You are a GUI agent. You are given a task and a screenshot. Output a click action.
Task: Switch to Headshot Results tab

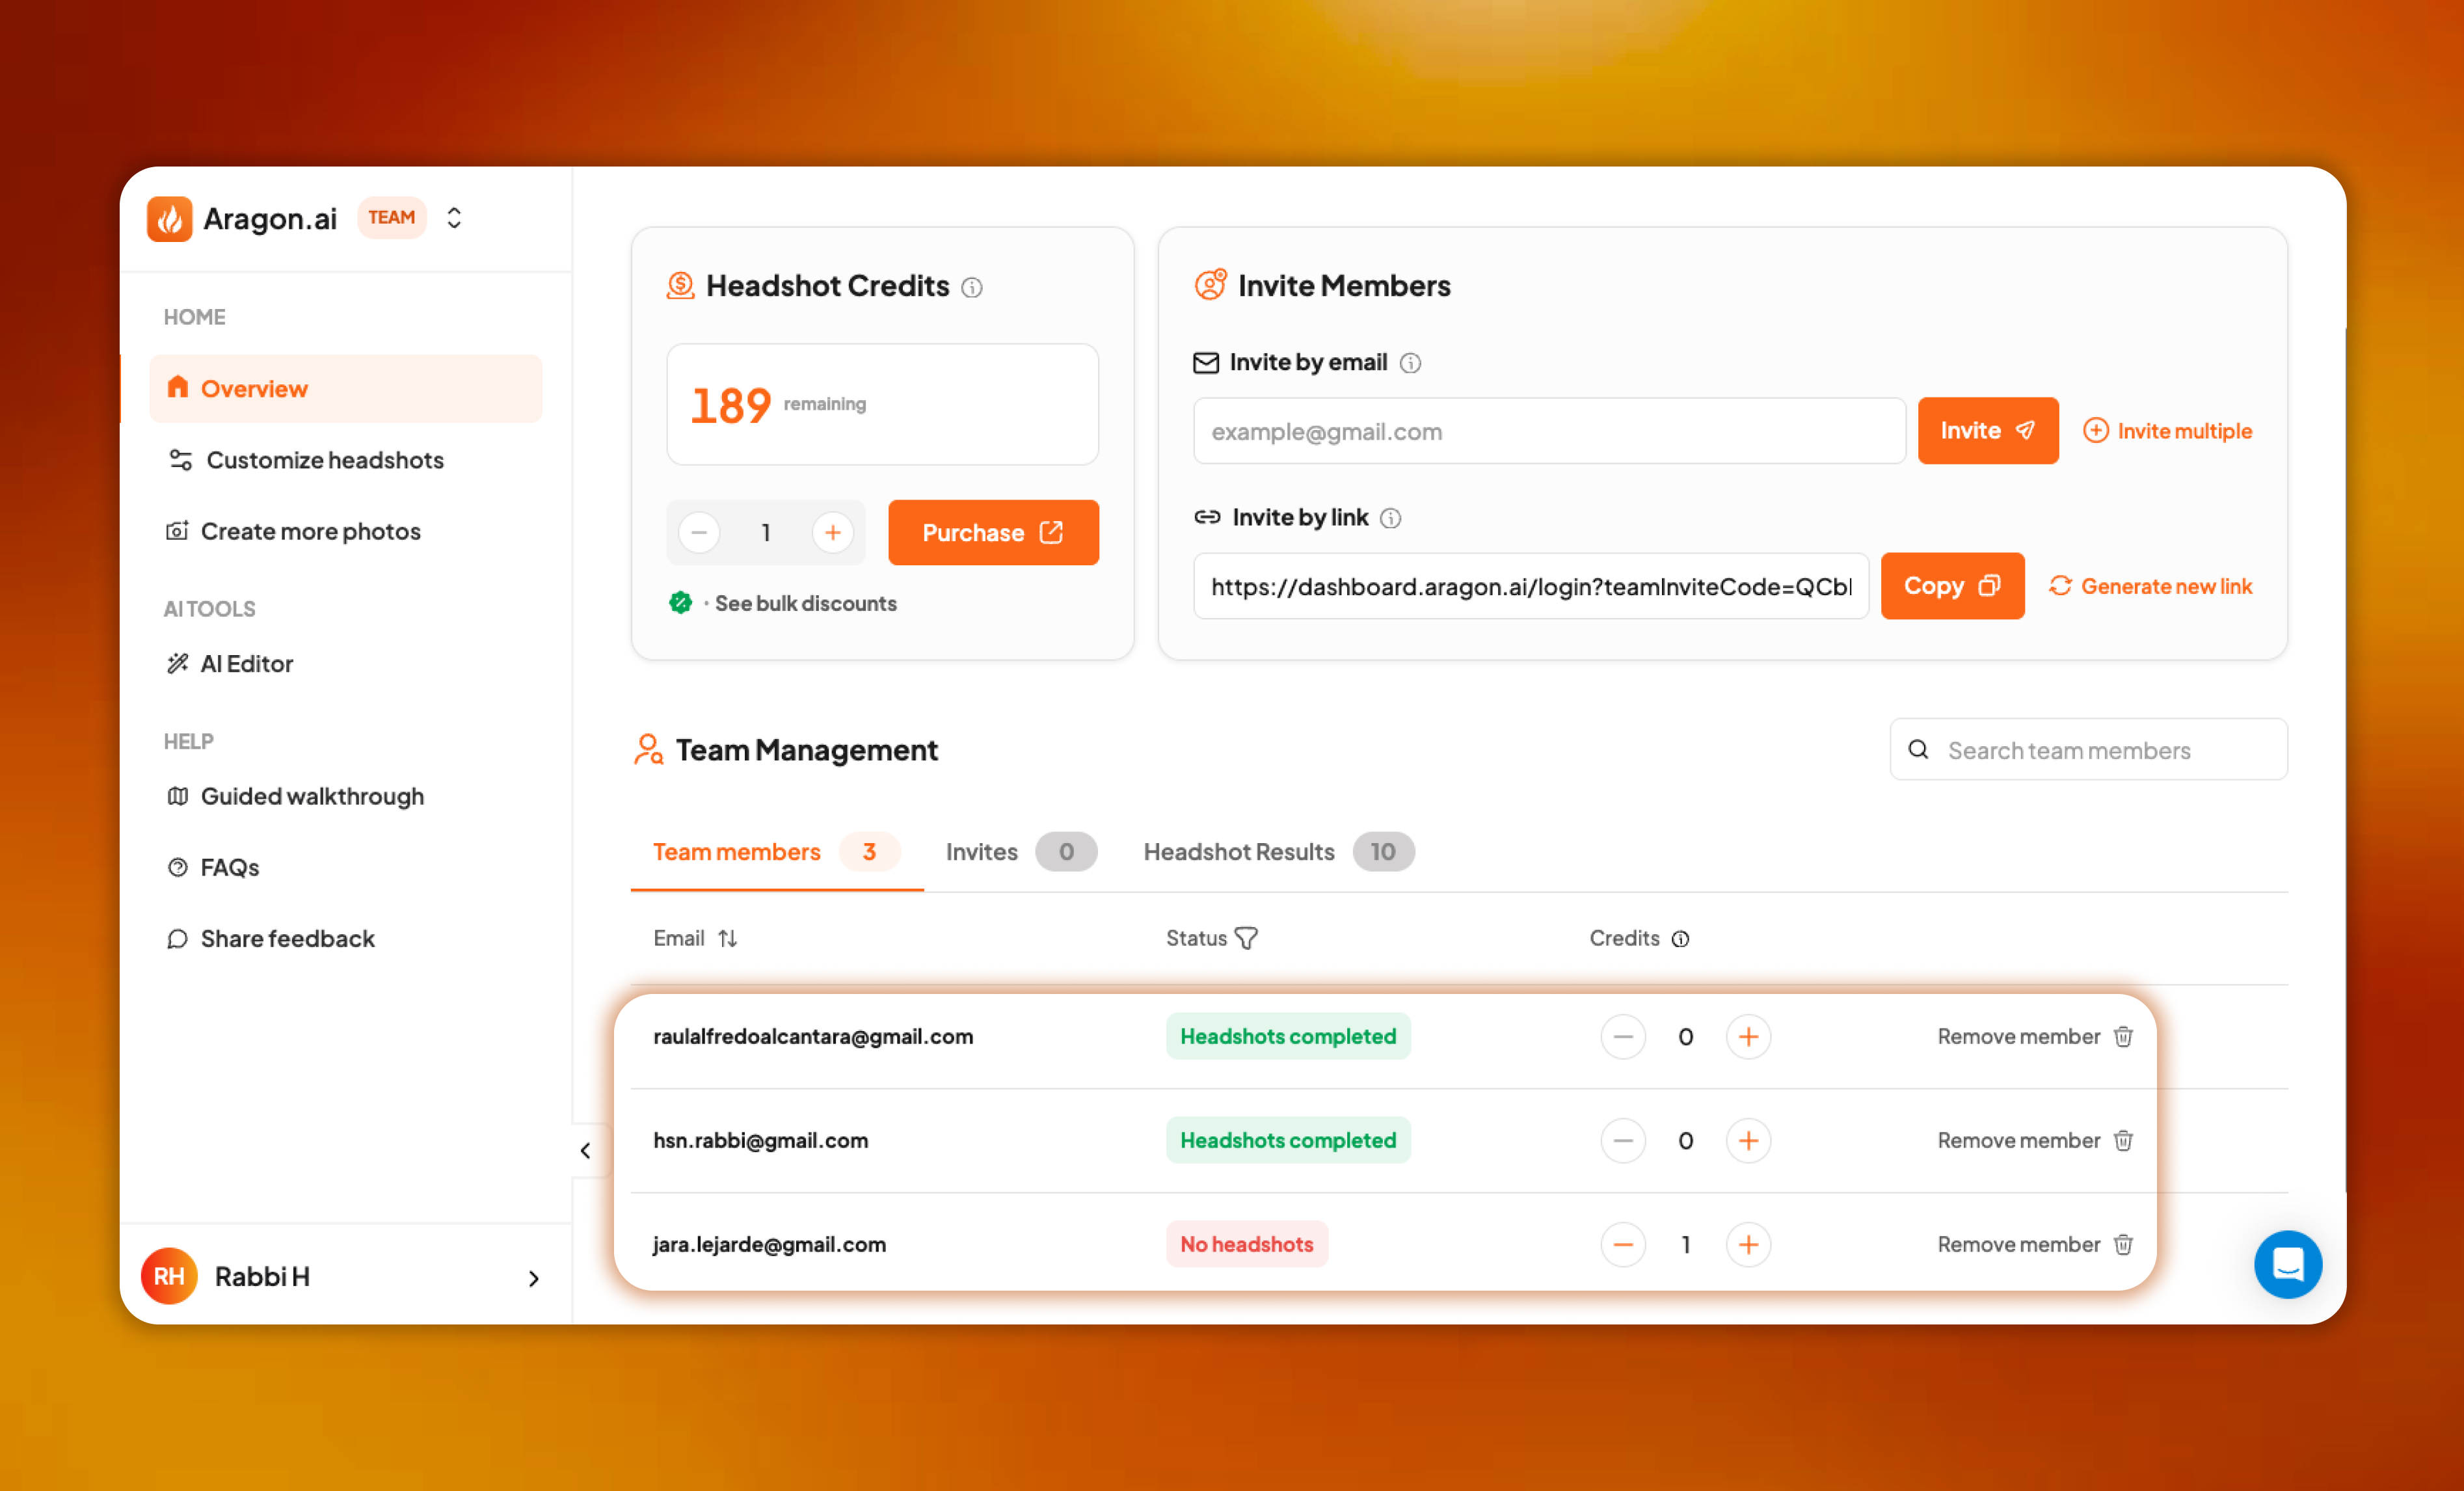pyautogui.click(x=1279, y=852)
